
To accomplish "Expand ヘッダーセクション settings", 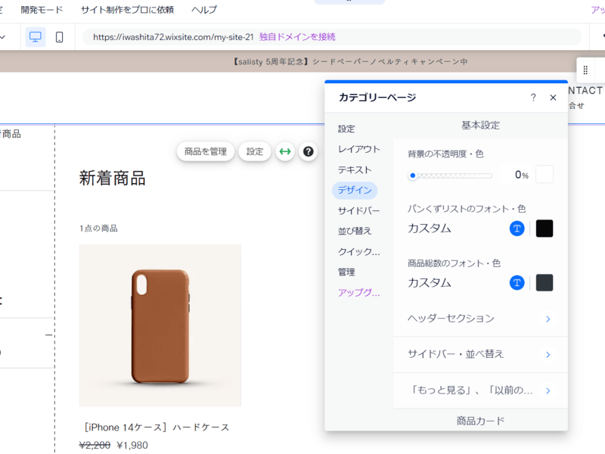I will pos(479,319).
